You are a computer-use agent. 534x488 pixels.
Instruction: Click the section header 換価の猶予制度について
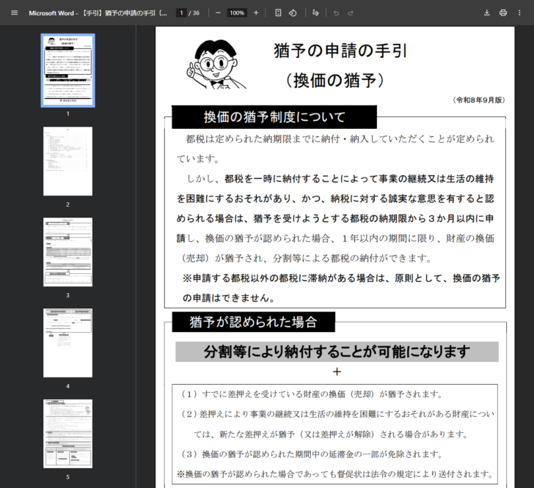click(274, 117)
